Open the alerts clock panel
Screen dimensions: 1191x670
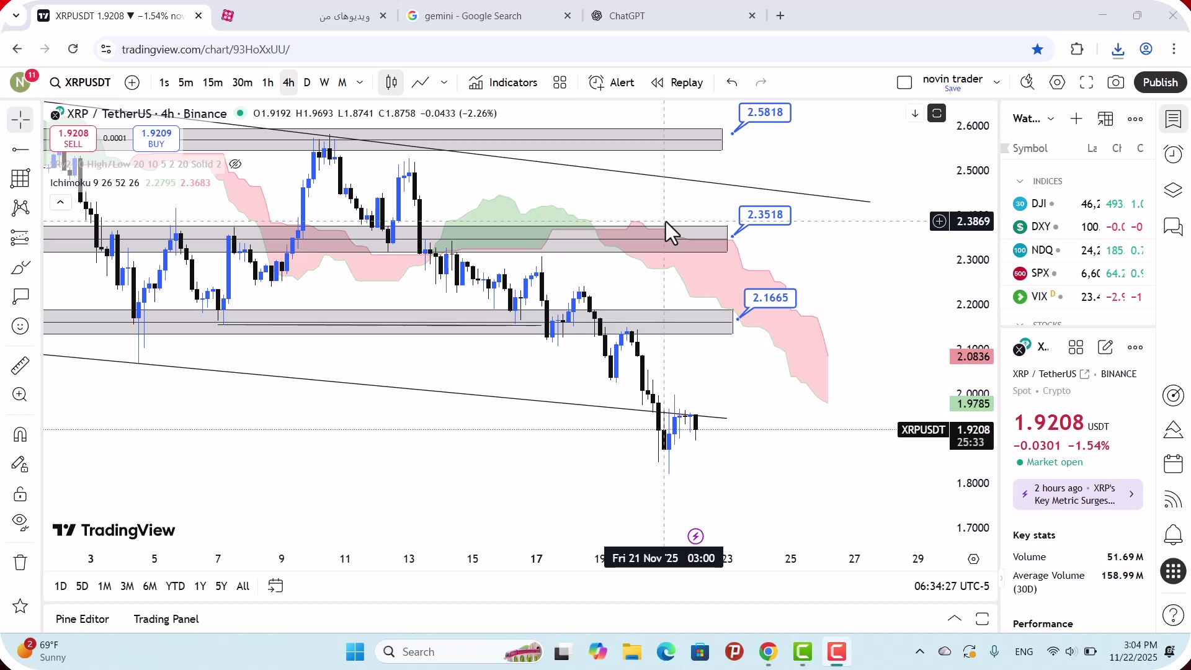pyautogui.click(x=1173, y=154)
